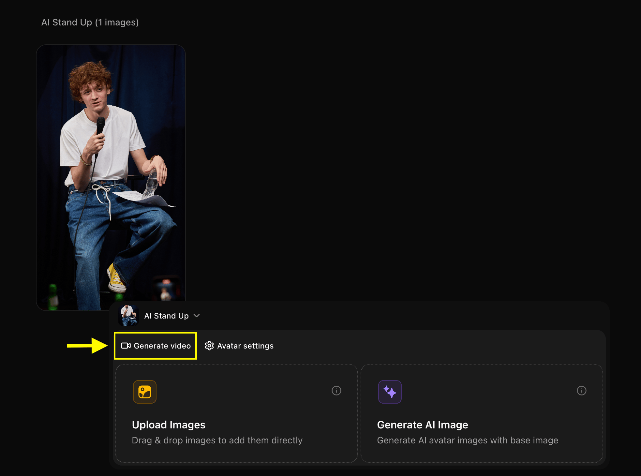Click the gear icon beside Avatar settings

pyautogui.click(x=209, y=346)
